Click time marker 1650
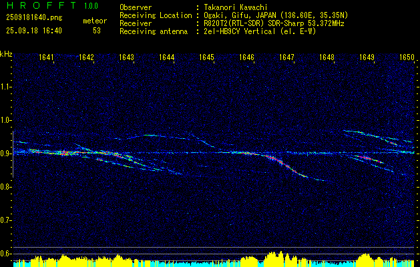Viewport: 420px width, 267px height. (407, 57)
